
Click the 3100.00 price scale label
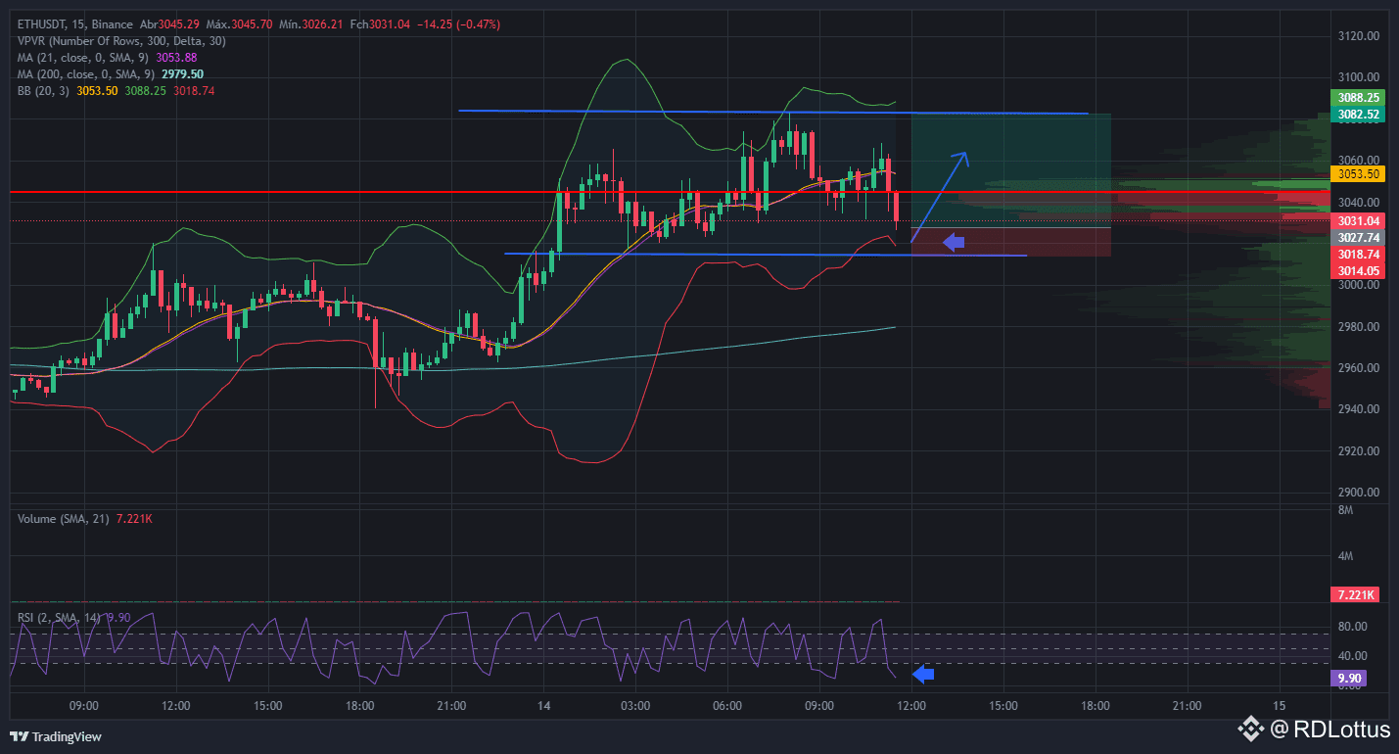1358,77
